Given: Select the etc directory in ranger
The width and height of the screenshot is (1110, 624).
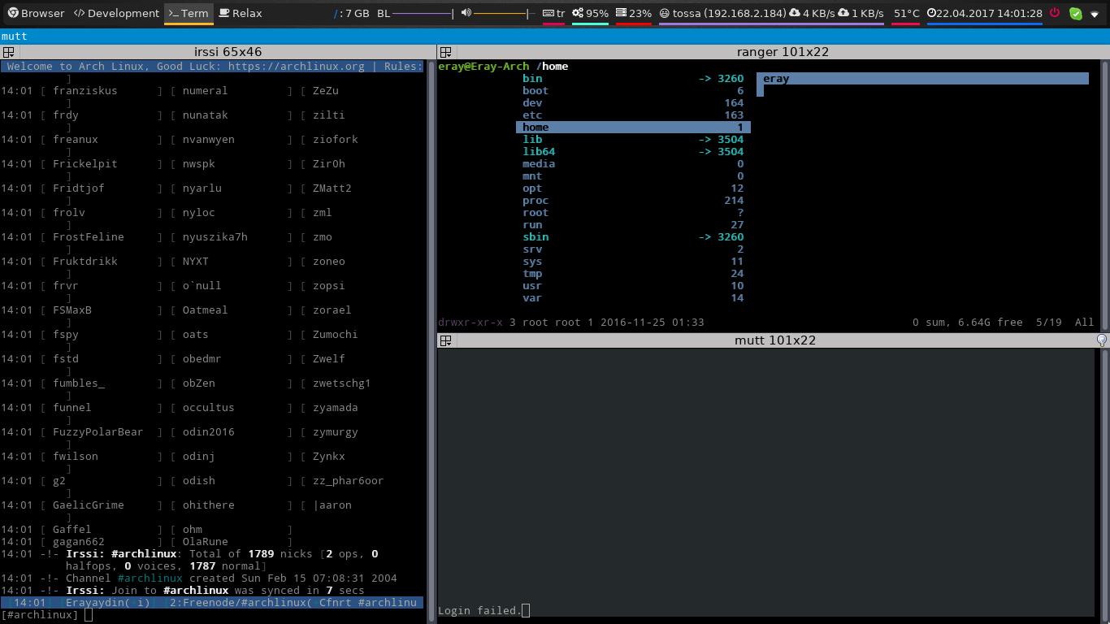Looking at the screenshot, I should click(633, 115).
